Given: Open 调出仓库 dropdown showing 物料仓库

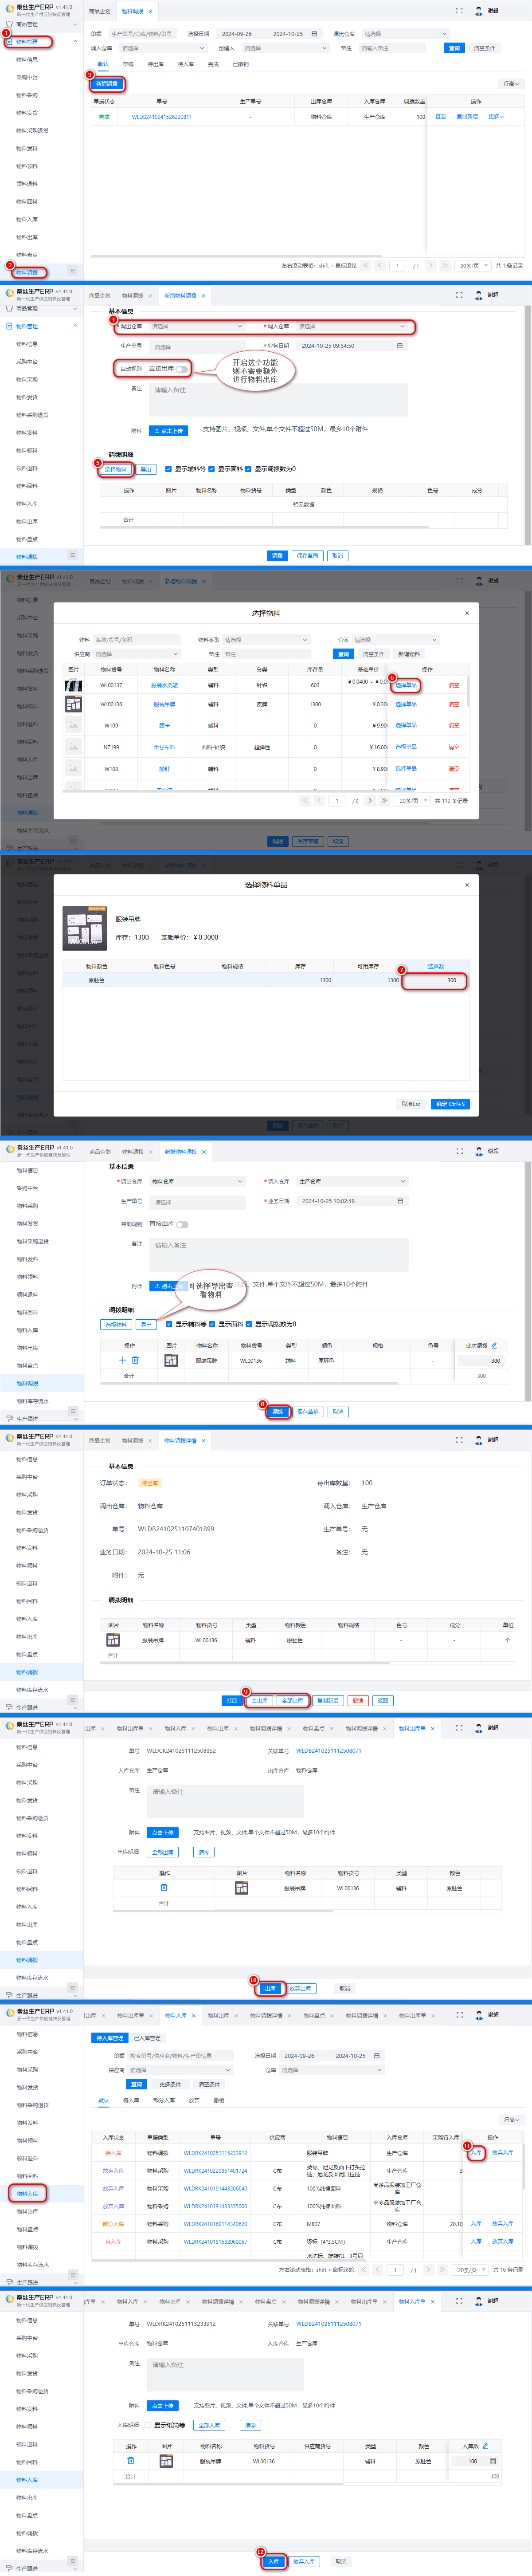Looking at the screenshot, I should (x=196, y=1181).
